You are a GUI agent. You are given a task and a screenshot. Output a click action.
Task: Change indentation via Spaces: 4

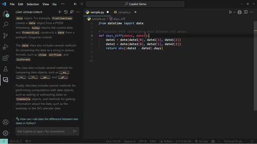click(130, 141)
